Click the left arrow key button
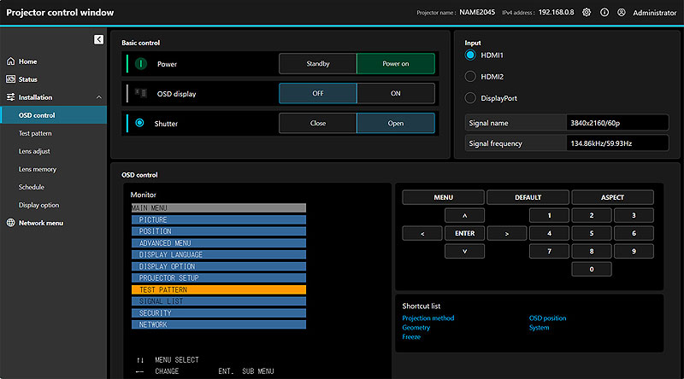The width and height of the screenshot is (684, 379). [422, 234]
